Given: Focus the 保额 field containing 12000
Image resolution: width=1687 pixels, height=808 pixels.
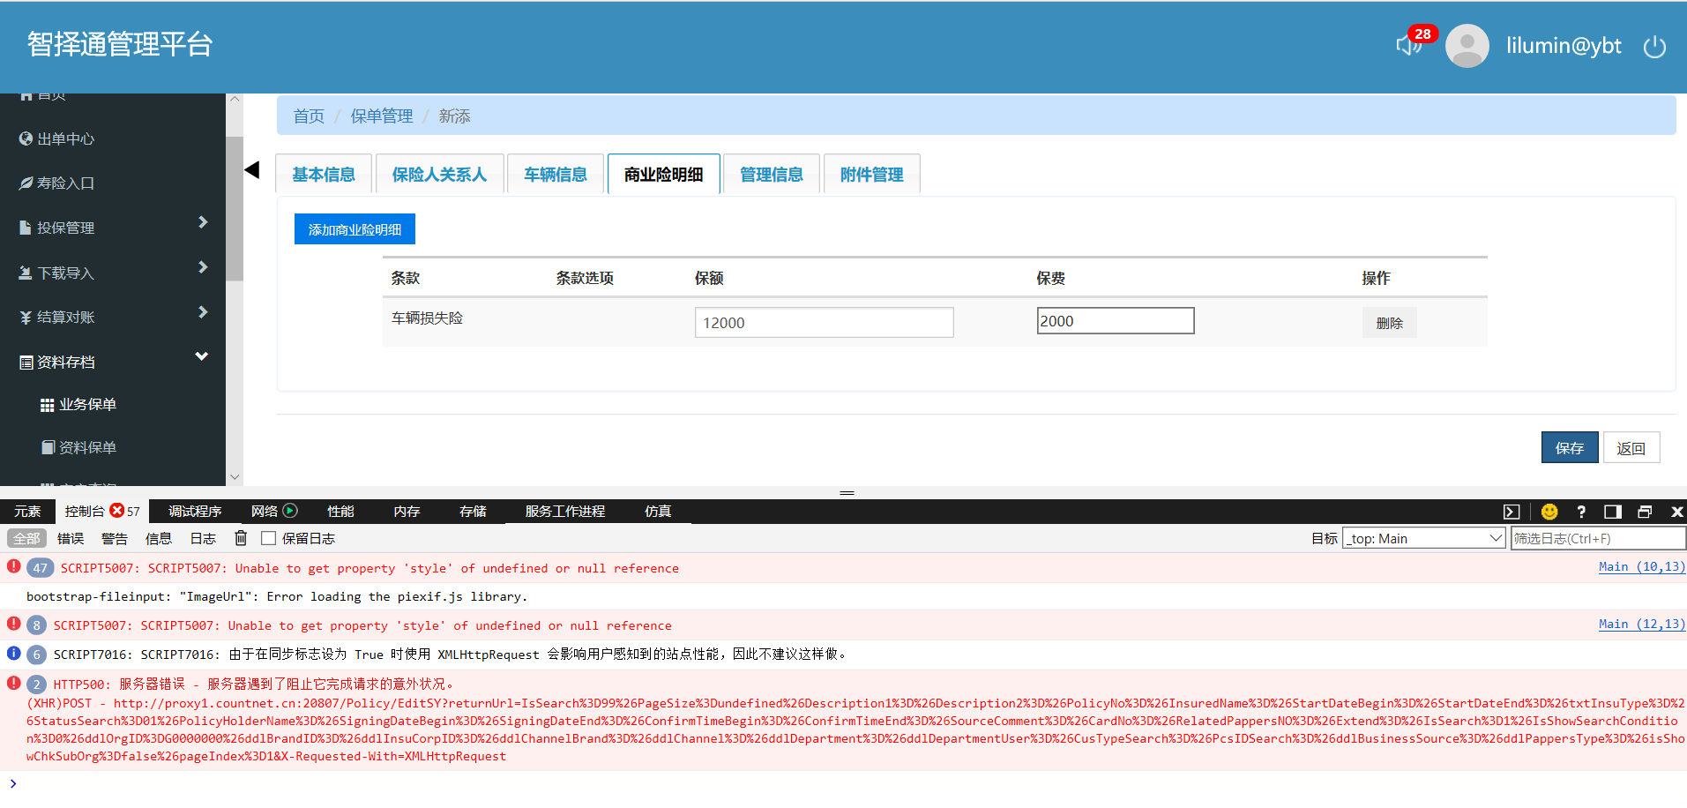Looking at the screenshot, I should tap(824, 322).
